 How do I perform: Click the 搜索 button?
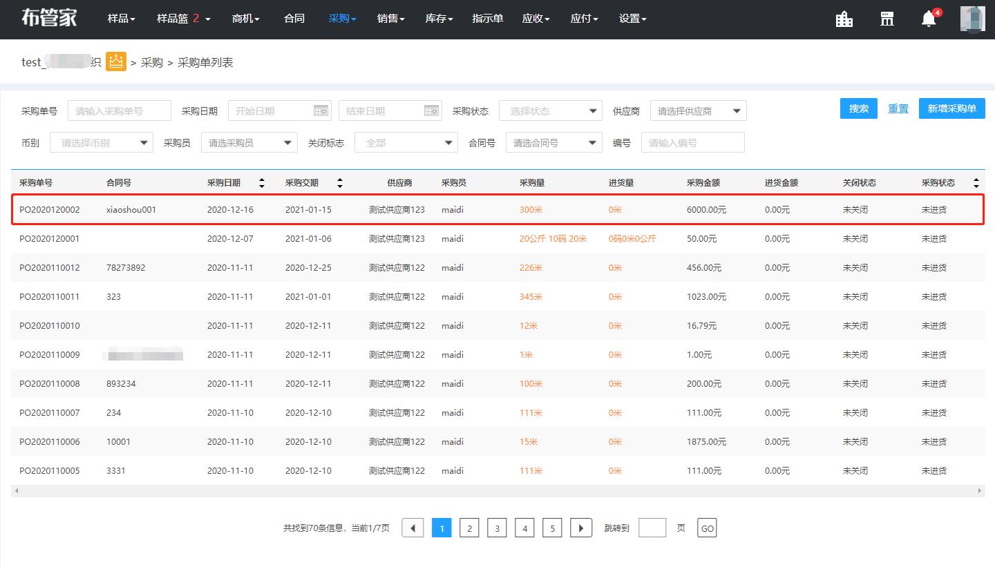859,108
